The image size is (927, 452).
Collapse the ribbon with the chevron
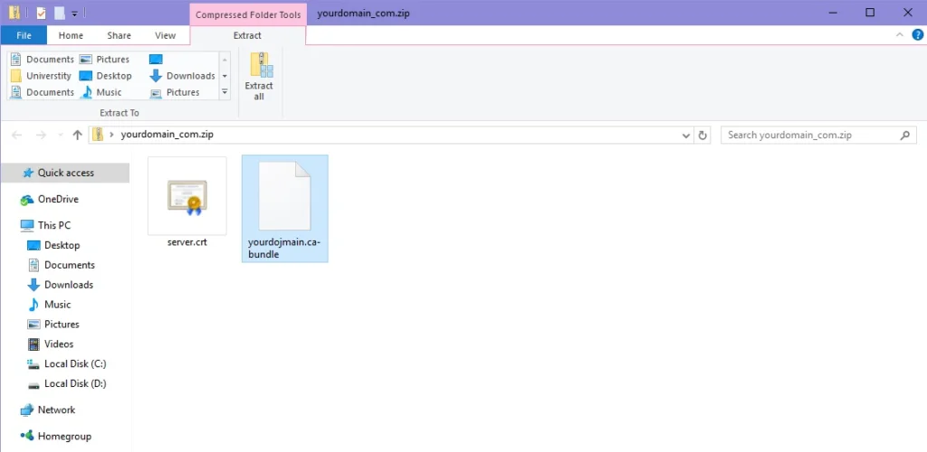[x=900, y=34]
